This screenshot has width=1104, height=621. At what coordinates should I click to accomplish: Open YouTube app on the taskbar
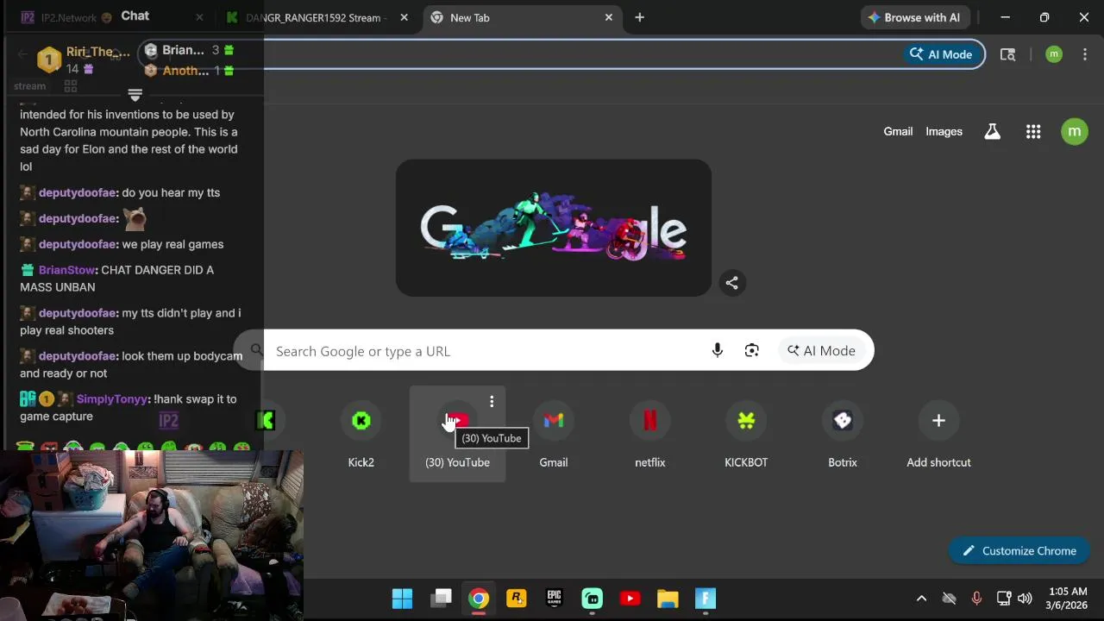click(630, 598)
